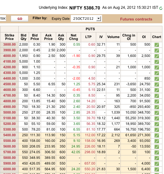This screenshot has height=174, width=164.
Task: Click the OI column header
Action: click(x=144, y=37)
